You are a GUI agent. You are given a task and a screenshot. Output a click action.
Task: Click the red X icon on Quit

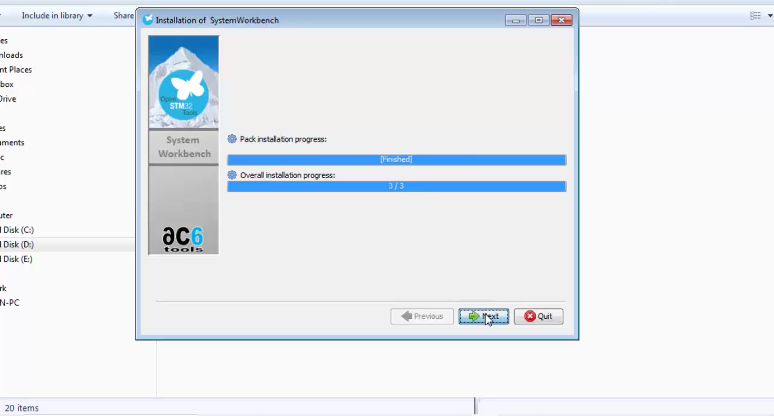530,316
